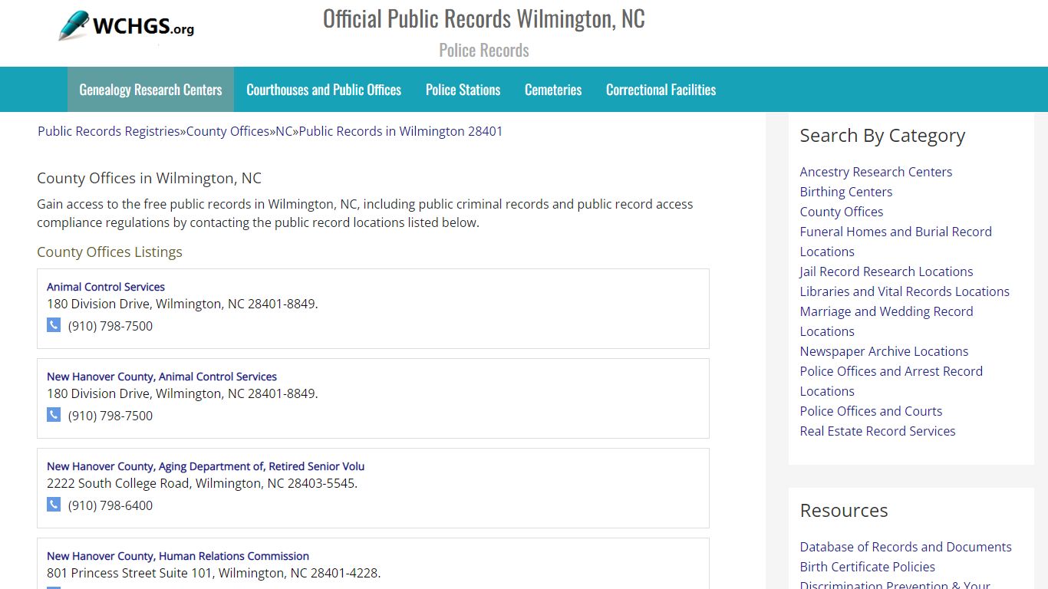Click the Police Records subtitle
1048x589 pixels.
coord(484,50)
